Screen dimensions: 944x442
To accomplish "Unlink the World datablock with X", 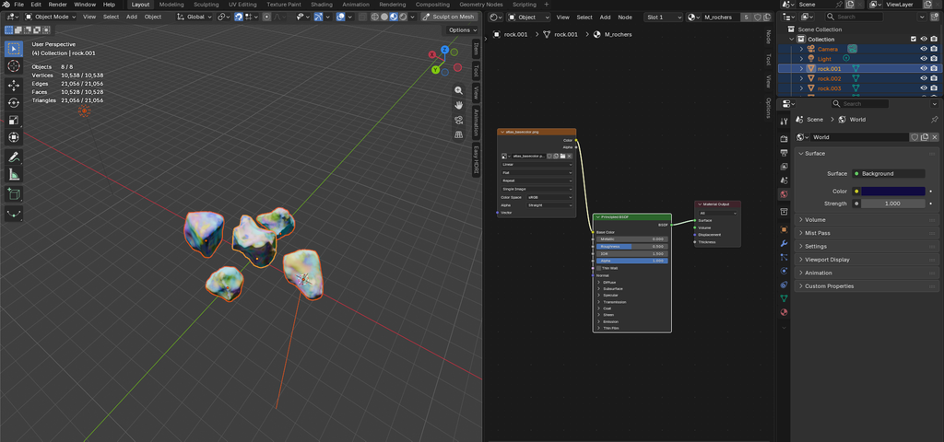I will 935,137.
